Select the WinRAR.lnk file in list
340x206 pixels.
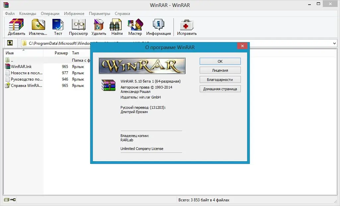click(x=20, y=66)
